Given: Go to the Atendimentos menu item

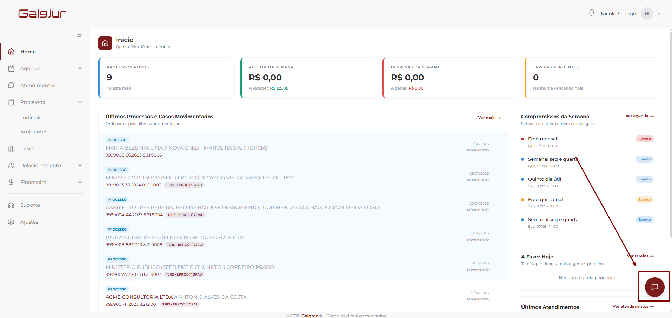Looking at the screenshot, I should (38, 85).
